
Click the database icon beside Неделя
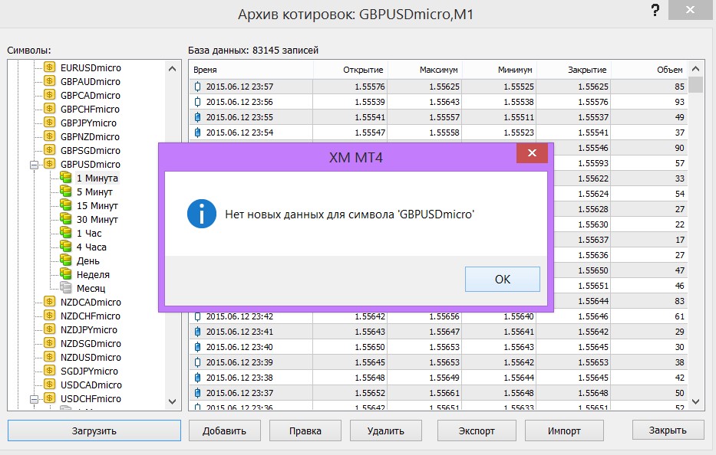tap(66, 274)
